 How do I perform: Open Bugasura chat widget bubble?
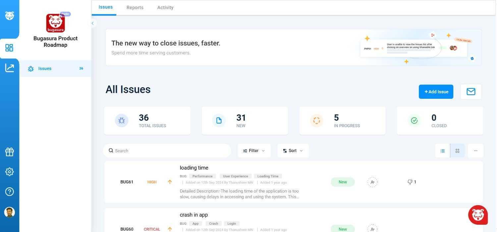click(478, 215)
